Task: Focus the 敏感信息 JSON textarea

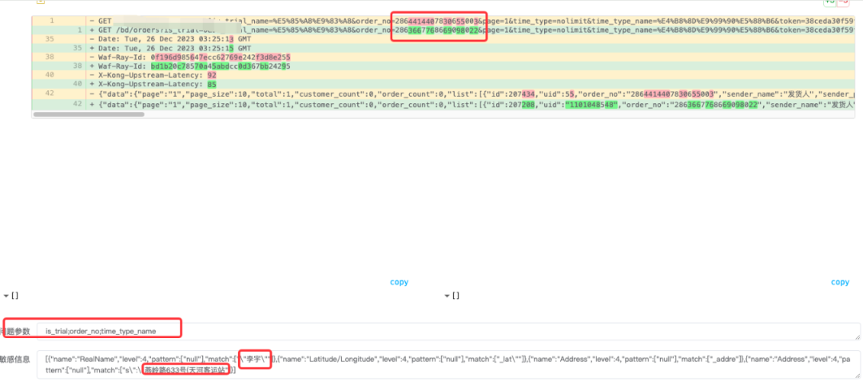Action: click(448, 364)
